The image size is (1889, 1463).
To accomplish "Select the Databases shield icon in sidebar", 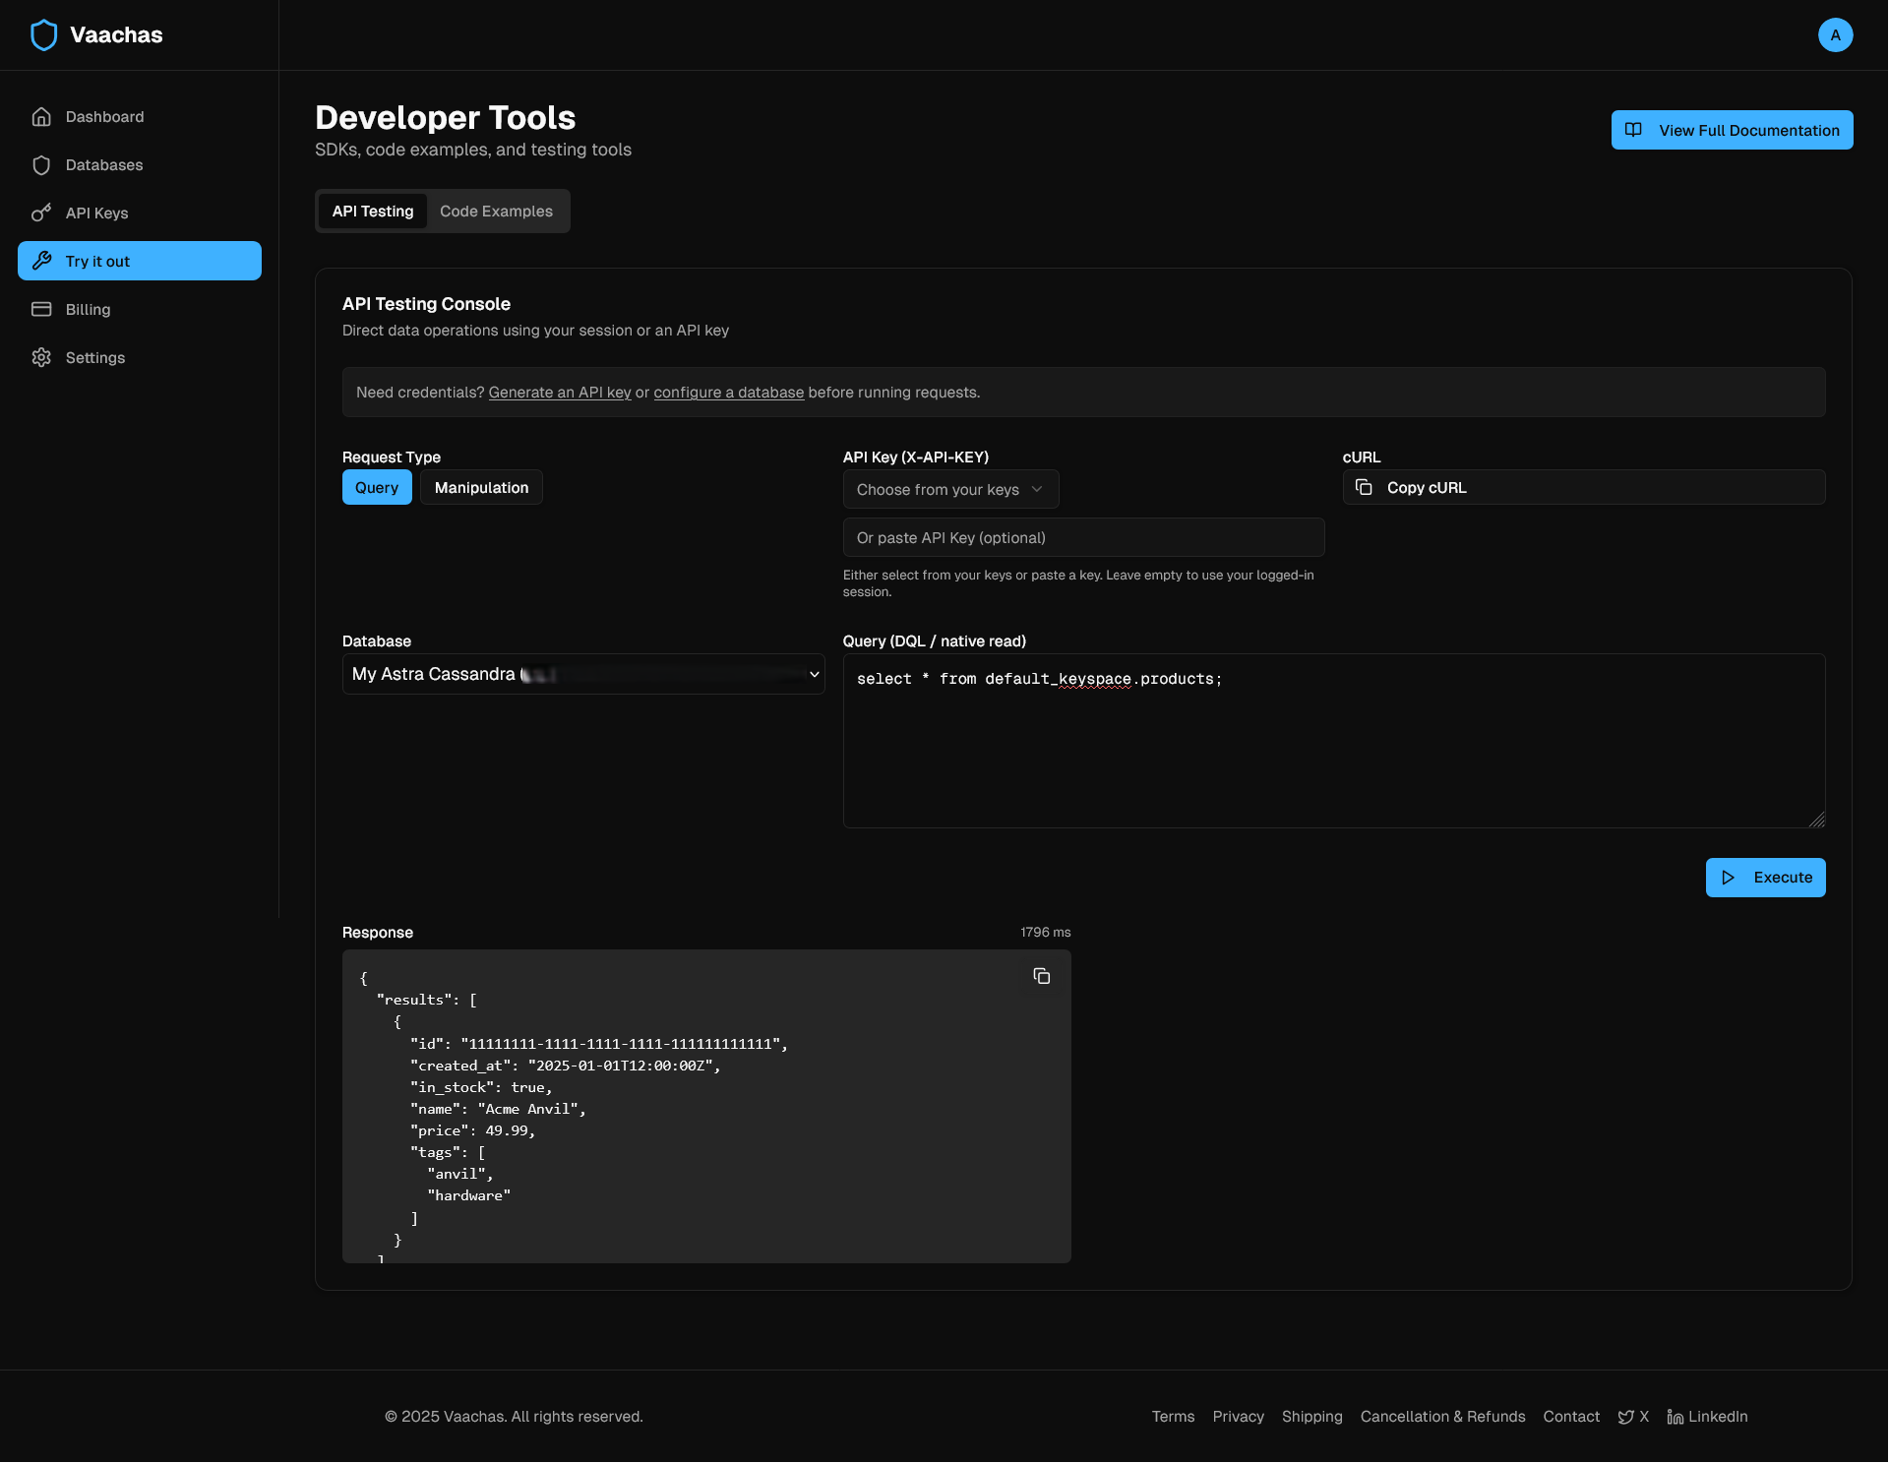I will (41, 165).
